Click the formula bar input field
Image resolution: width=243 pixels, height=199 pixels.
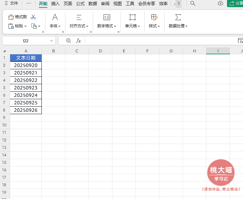click(161, 41)
